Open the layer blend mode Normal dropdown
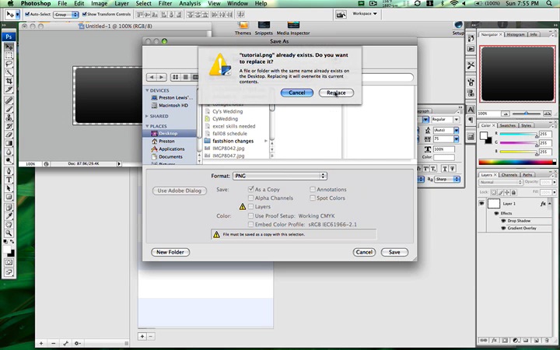This screenshot has width=560, height=350. coord(501,182)
